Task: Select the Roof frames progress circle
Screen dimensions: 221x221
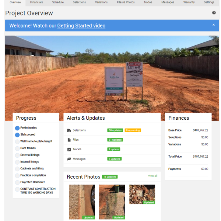Action: (17, 148)
